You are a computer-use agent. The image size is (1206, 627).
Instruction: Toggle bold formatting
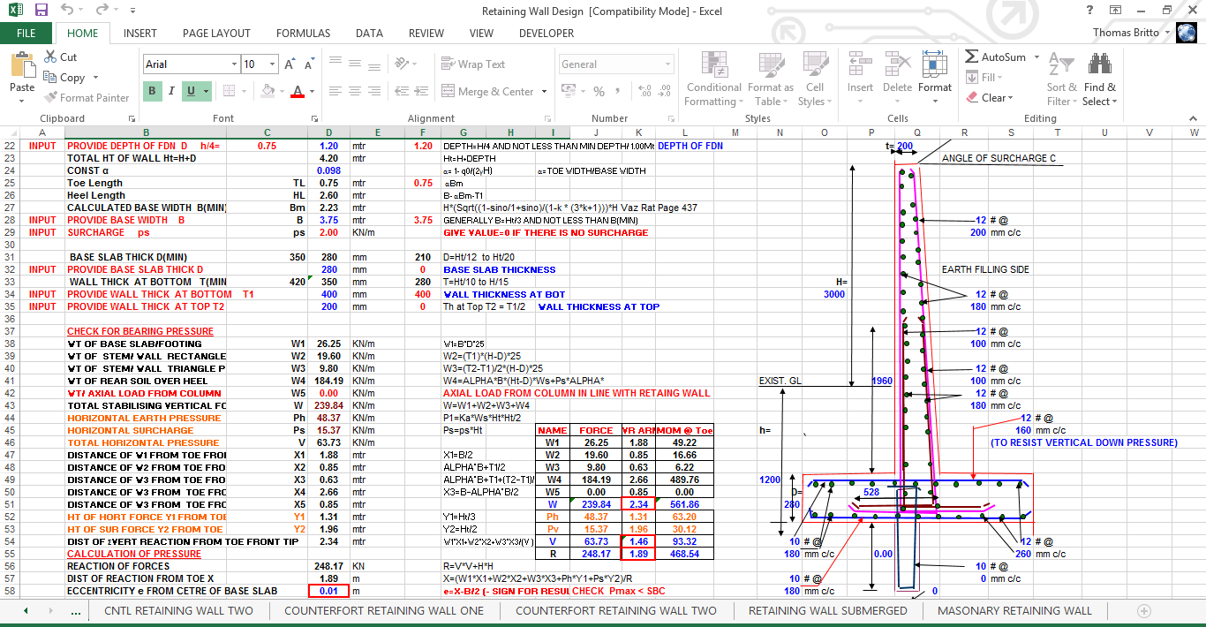click(151, 92)
